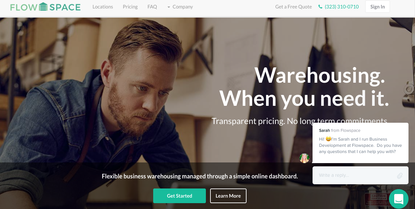
Task: Open the FAQ page
Action: (x=152, y=7)
